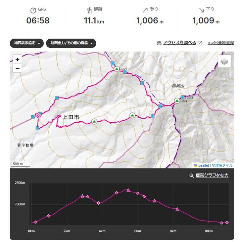Expand the 地図出力/その他の機能 dropdown
Image resolution: width=242 pixels, height=242 pixels.
[x=71, y=43]
